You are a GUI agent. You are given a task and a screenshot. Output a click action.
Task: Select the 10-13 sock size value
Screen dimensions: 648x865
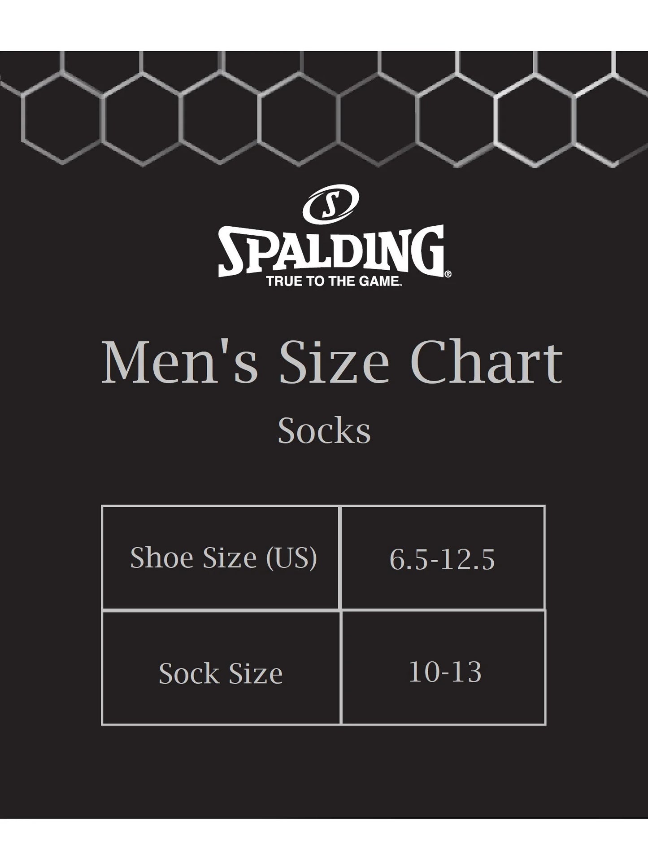tap(445, 672)
